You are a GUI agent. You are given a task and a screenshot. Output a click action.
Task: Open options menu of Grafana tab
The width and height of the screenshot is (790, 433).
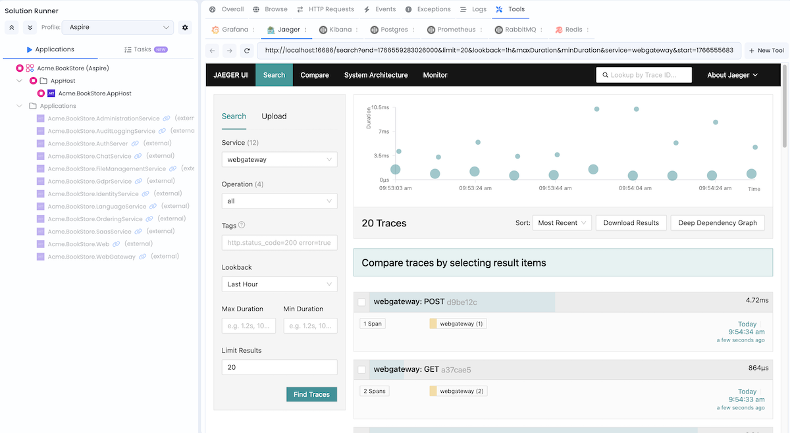(255, 30)
